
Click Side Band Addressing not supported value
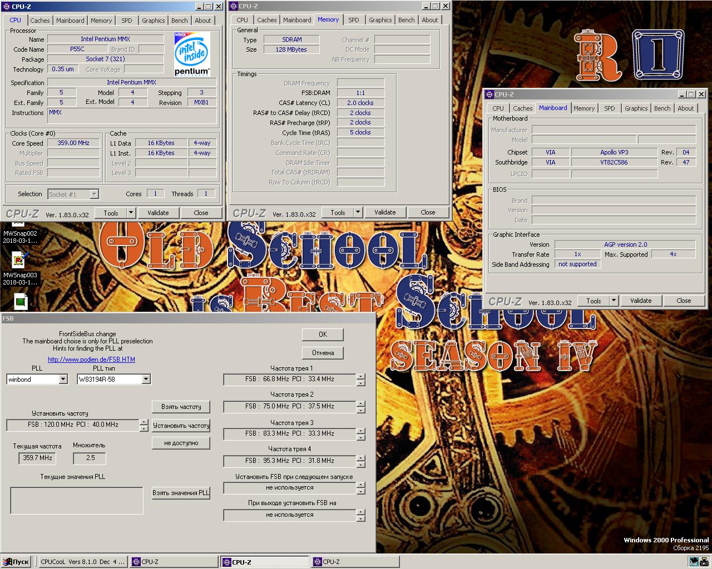point(577,264)
